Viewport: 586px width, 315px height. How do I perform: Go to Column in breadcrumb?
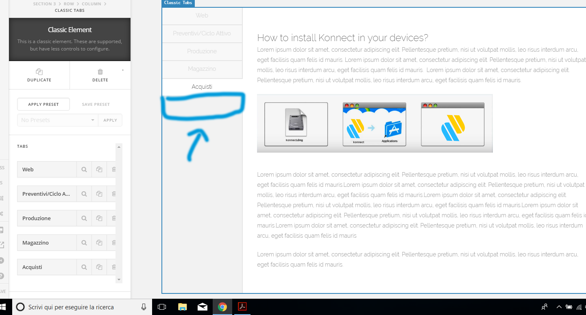[x=91, y=4]
